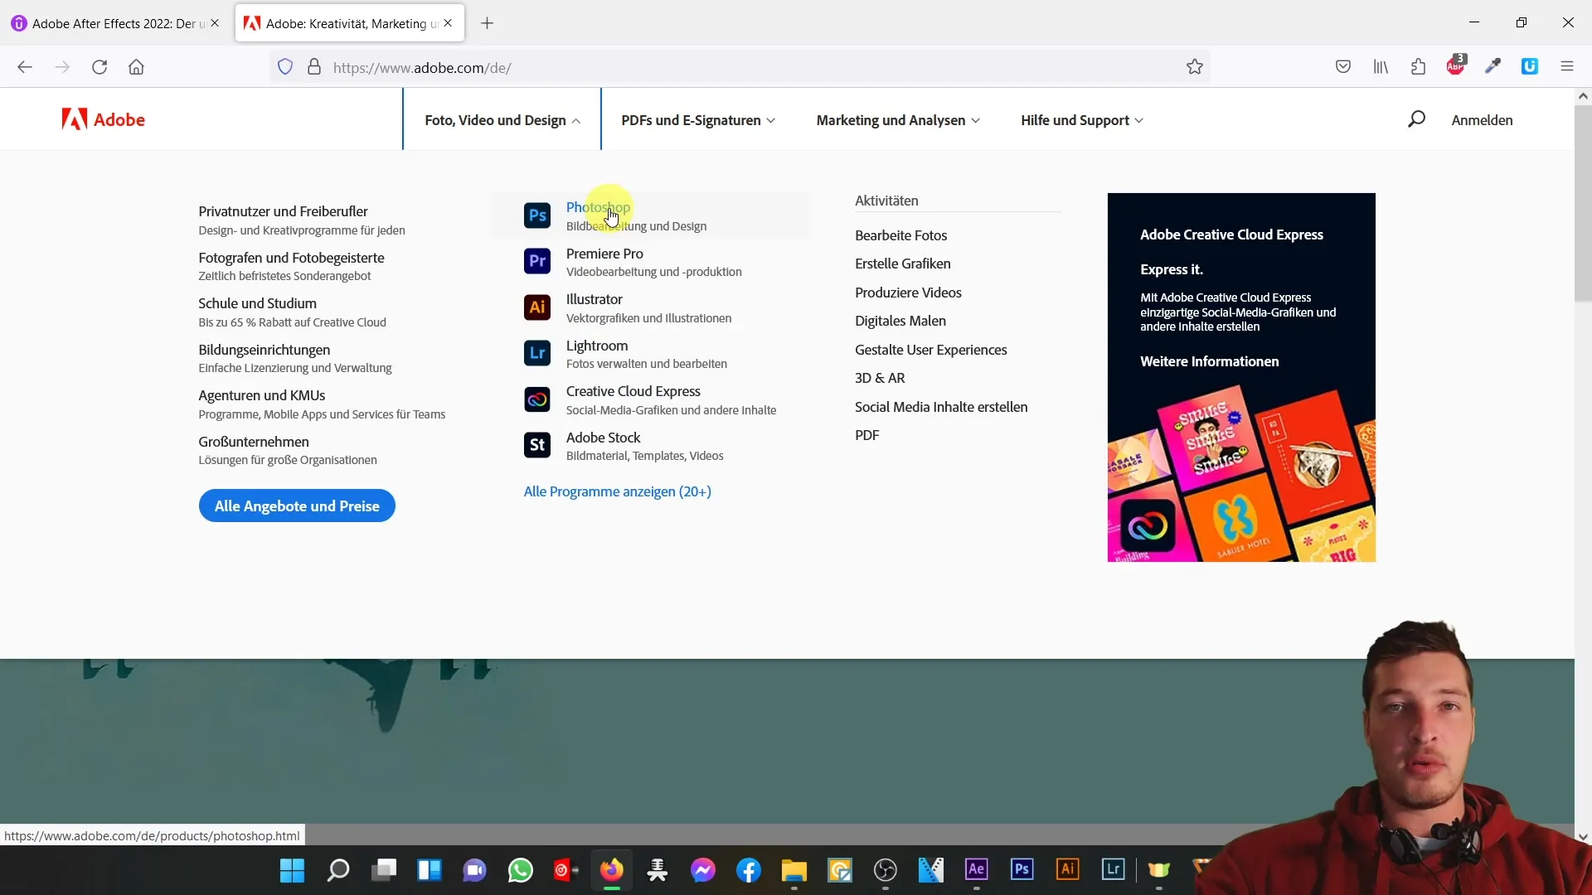The height and width of the screenshot is (895, 1592).
Task: Open File Explorer from taskbar
Action: [x=794, y=870]
